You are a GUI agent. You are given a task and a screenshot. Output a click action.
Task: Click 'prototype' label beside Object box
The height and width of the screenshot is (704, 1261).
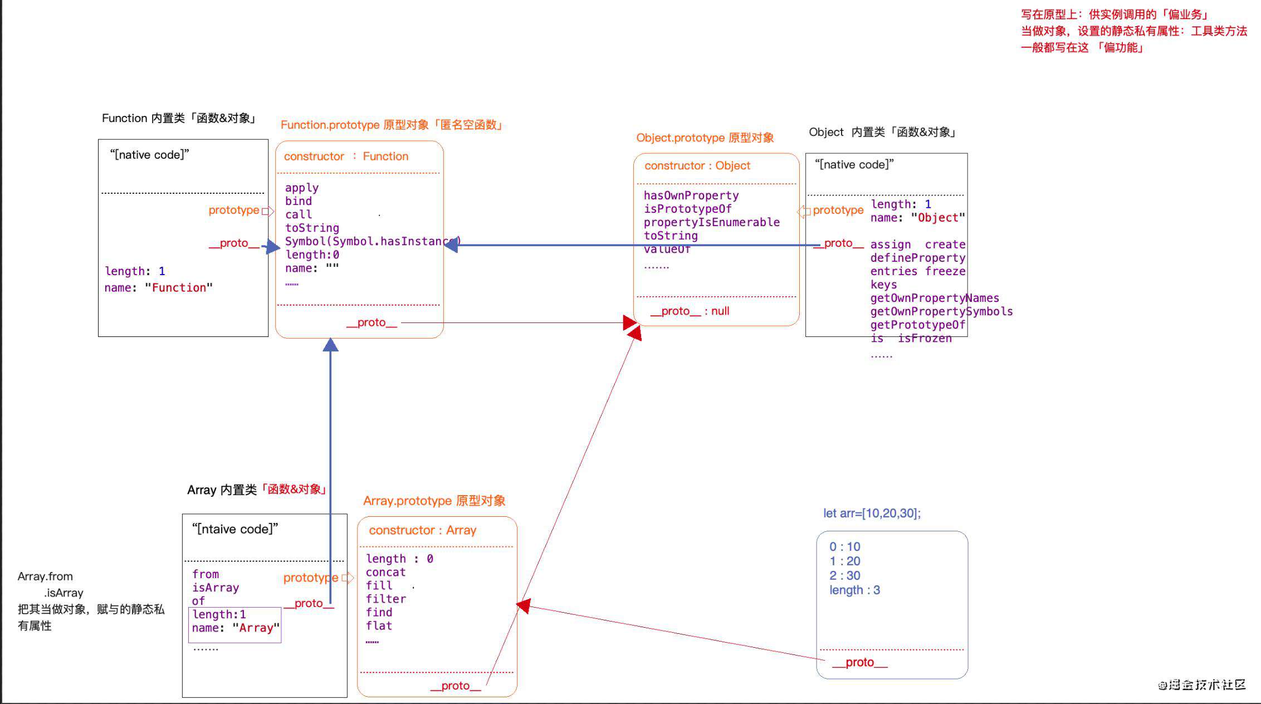838,210
